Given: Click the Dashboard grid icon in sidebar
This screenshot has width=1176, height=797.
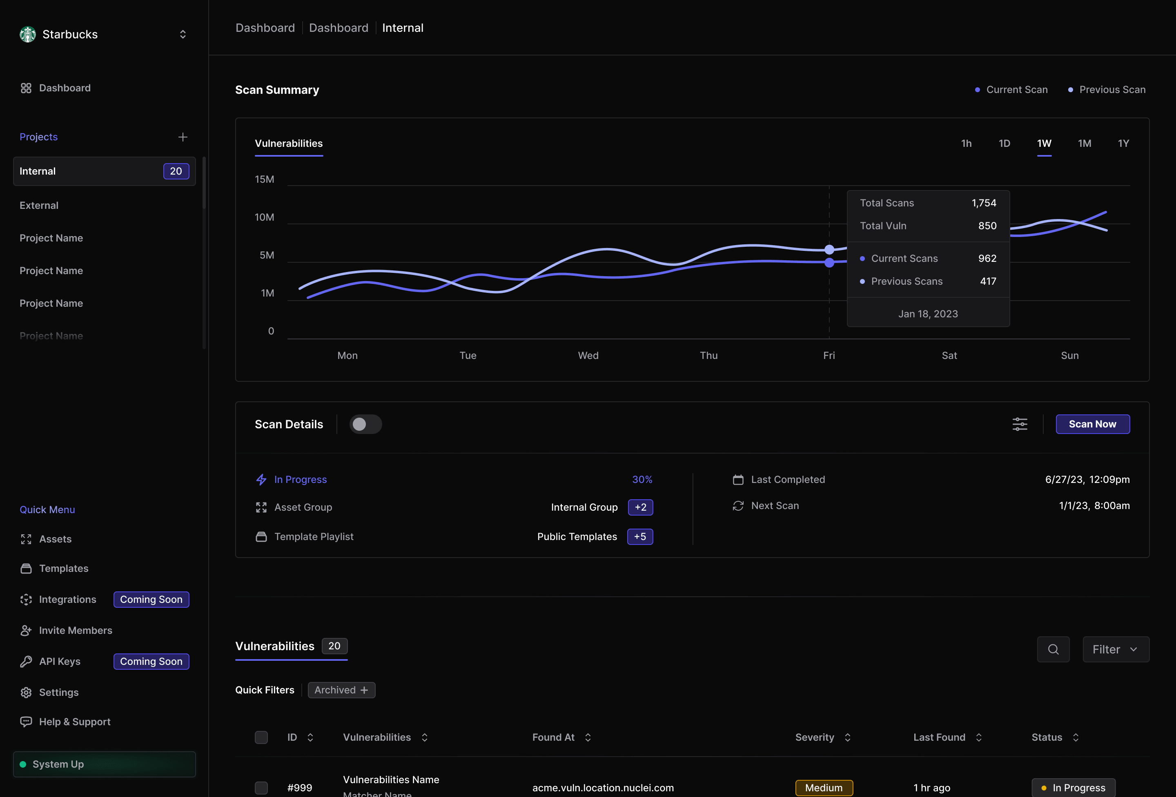Looking at the screenshot, I should point(26,88).
